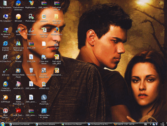This screenshot has height=126, width=167.
Task: Select the Red velvet cake_All folder icon
Action: [x=57, y=19]
